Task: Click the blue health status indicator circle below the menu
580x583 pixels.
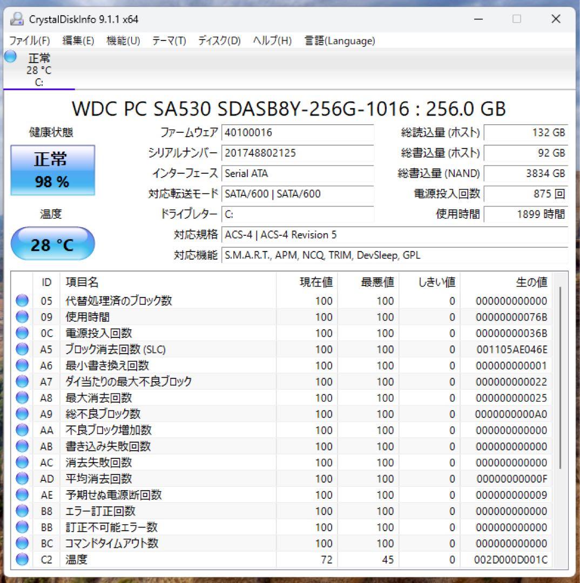Action: coord(9,56)
